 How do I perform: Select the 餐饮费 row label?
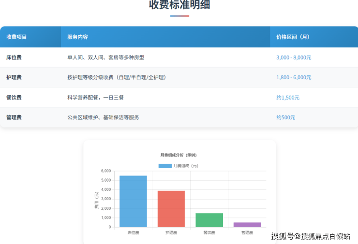click(x=14, y=98)
